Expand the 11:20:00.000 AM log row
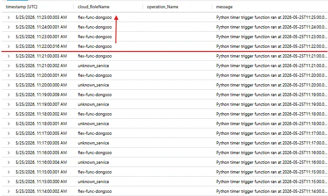This screenshot has height=196, width=328. tap(9, 85)
